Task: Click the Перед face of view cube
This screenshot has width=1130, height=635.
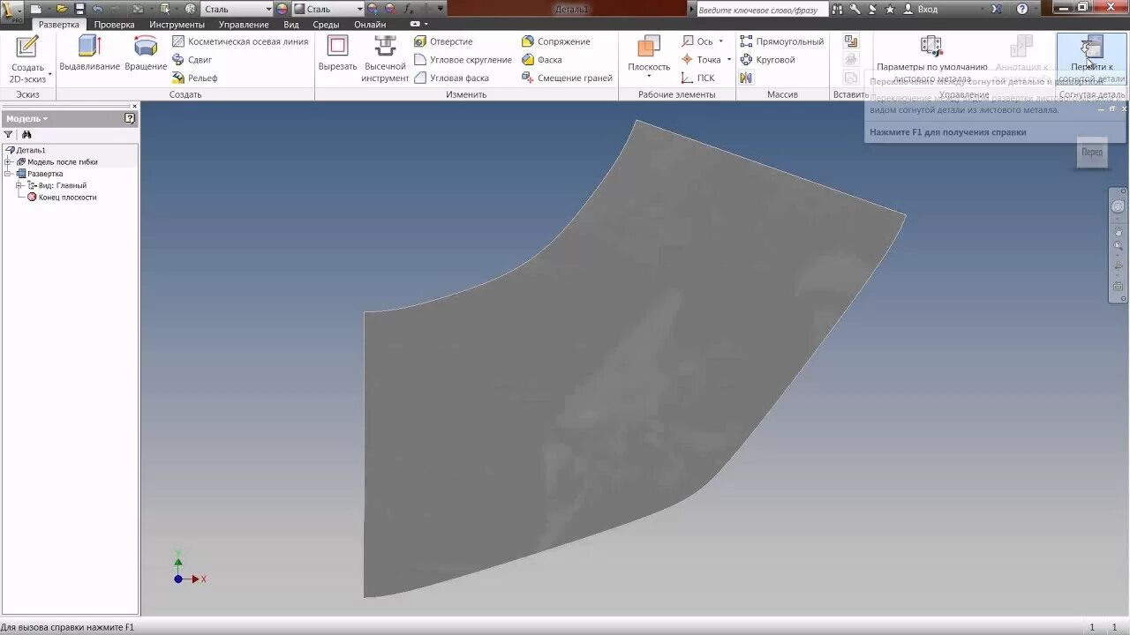Action: 1092,152
